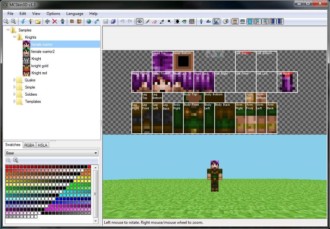Screen dimensions: 330x229
Task: Activate the color Dropper tool
Action: [x=162, y=21]
